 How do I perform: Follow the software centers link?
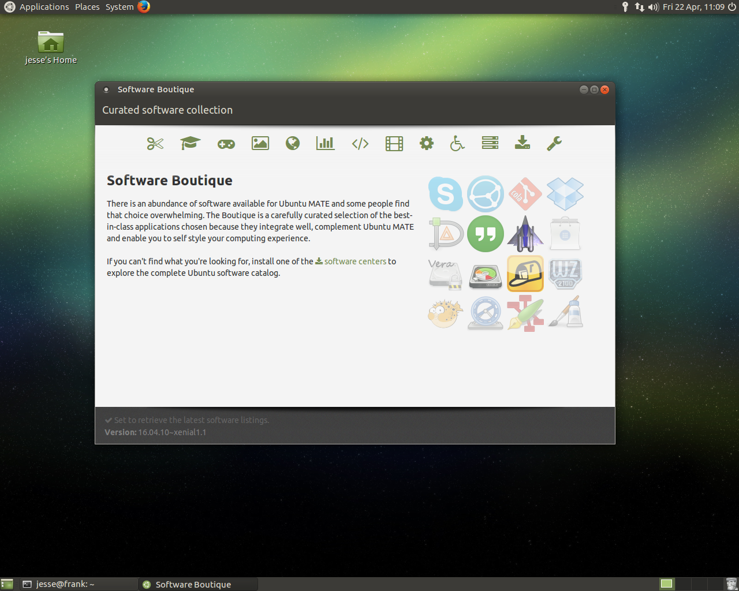tap(350, 261)
